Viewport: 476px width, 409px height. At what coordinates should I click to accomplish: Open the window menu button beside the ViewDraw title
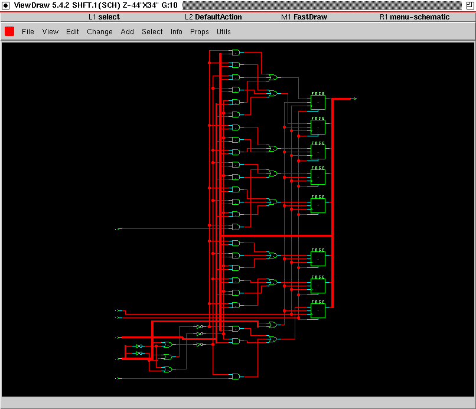coord(6,5)
